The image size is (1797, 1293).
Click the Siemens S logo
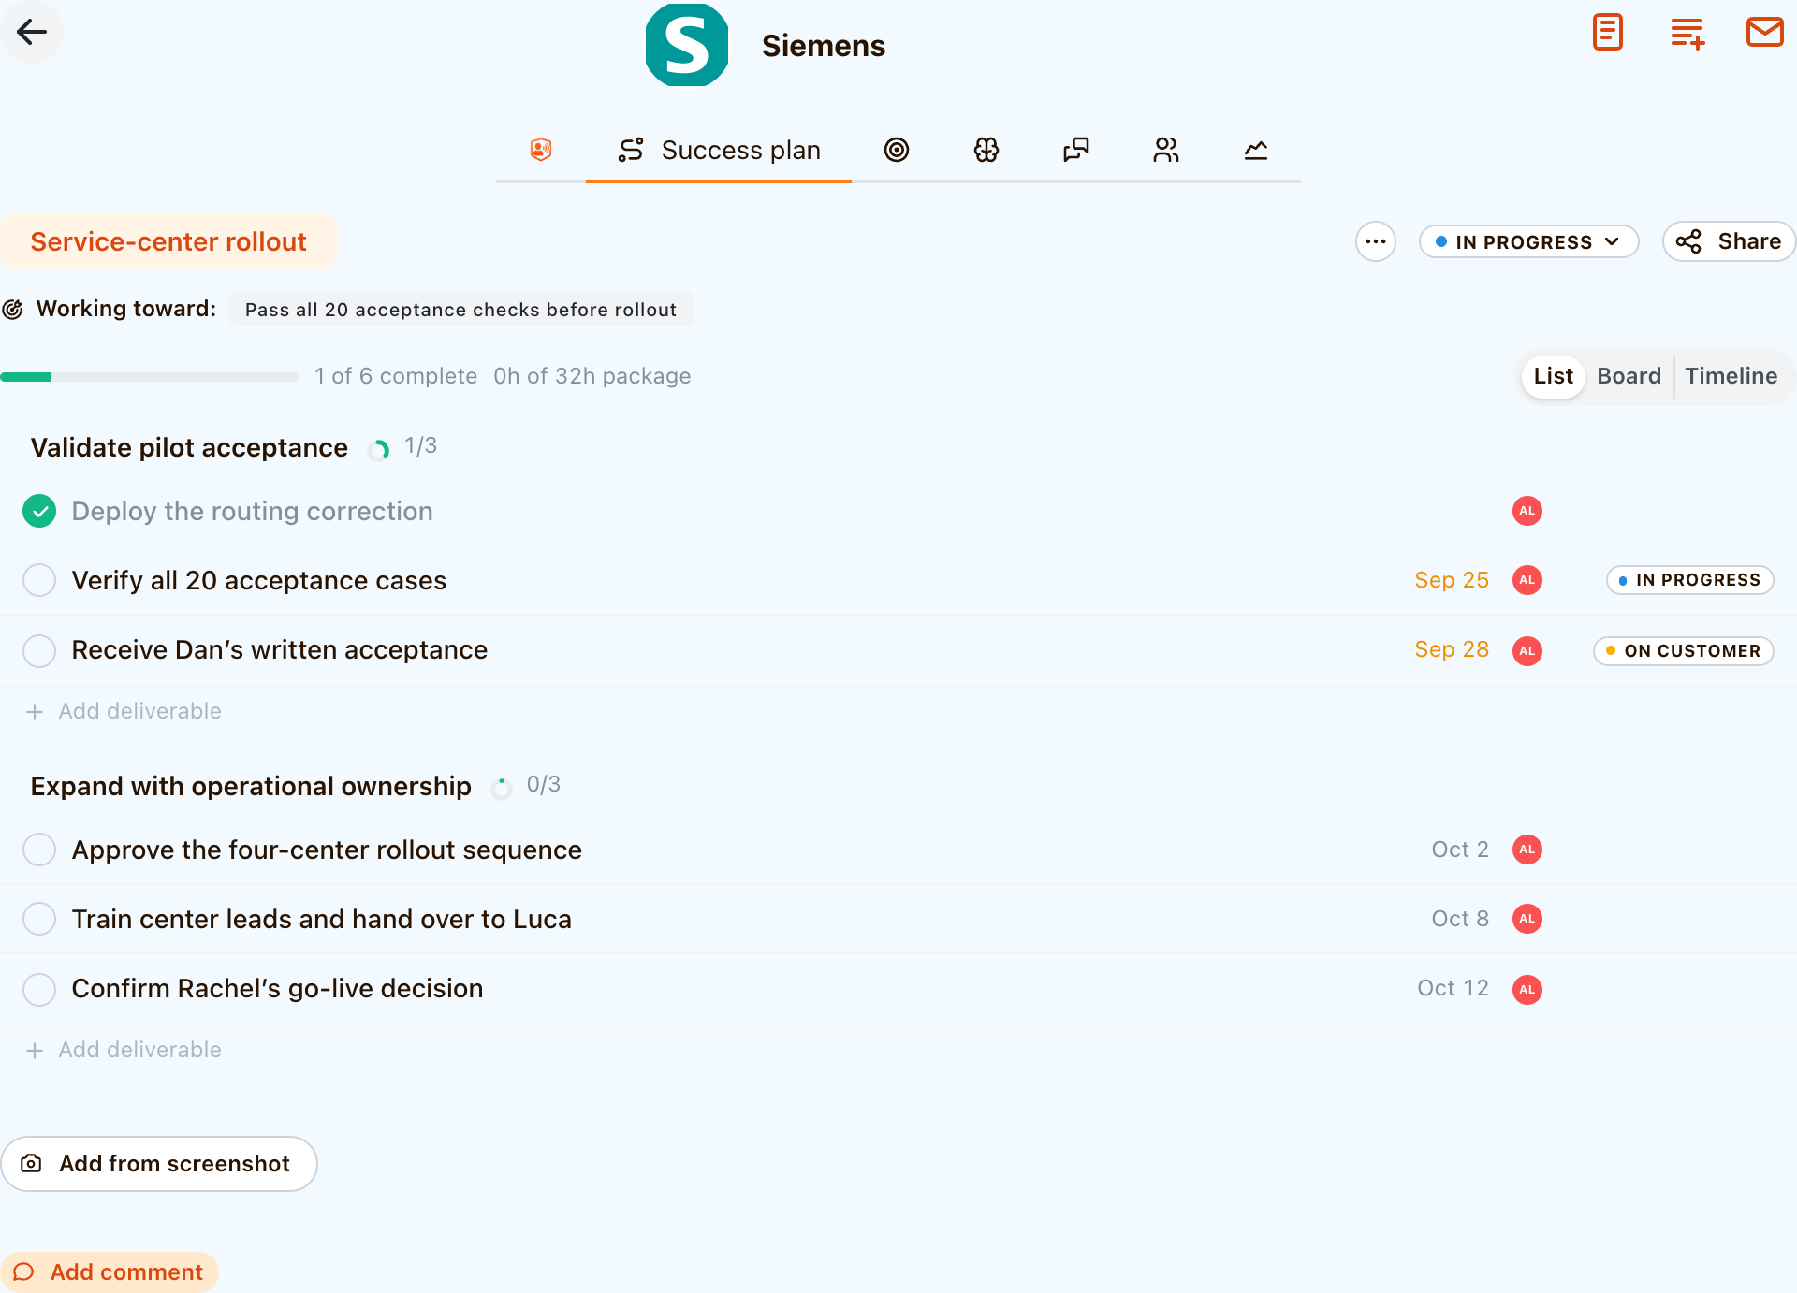pyautogui.click(x=687, y=45)
